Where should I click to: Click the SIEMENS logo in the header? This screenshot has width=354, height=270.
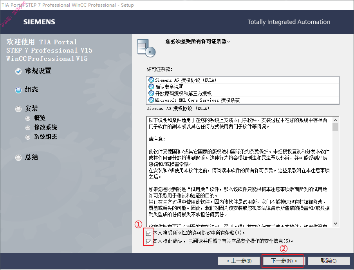coord(39,22)
